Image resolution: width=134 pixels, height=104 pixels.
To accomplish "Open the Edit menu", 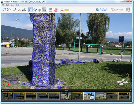I will [x=8, y=5].
